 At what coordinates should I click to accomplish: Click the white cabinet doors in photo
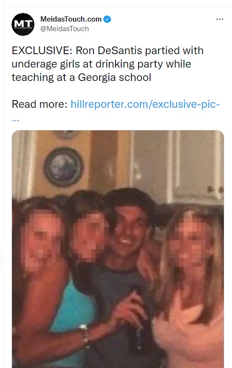177,165
